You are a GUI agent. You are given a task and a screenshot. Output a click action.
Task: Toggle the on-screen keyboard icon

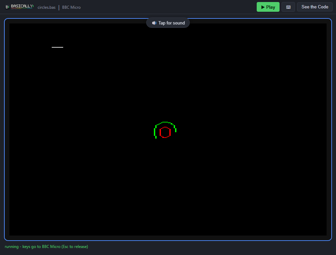tap(288, 7)
